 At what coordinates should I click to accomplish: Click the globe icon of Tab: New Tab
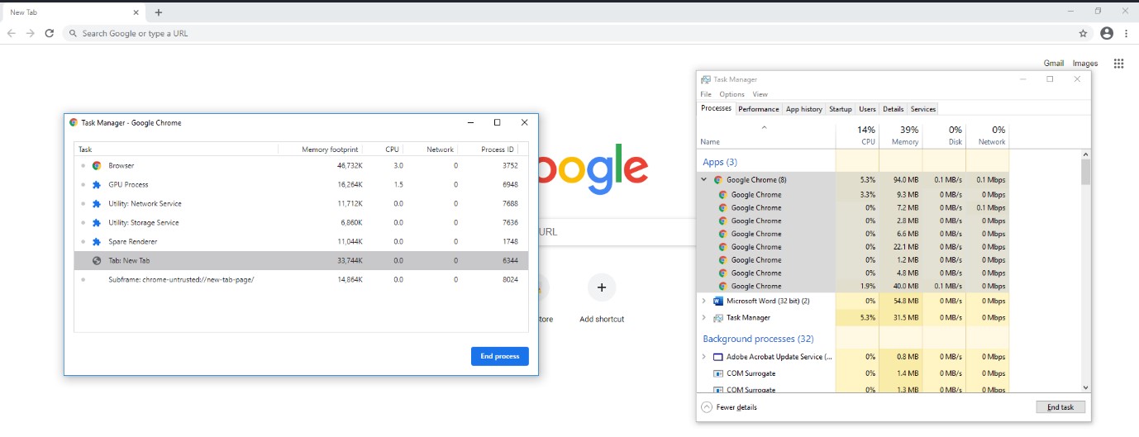pyautogui.click(x=97, y=260)
